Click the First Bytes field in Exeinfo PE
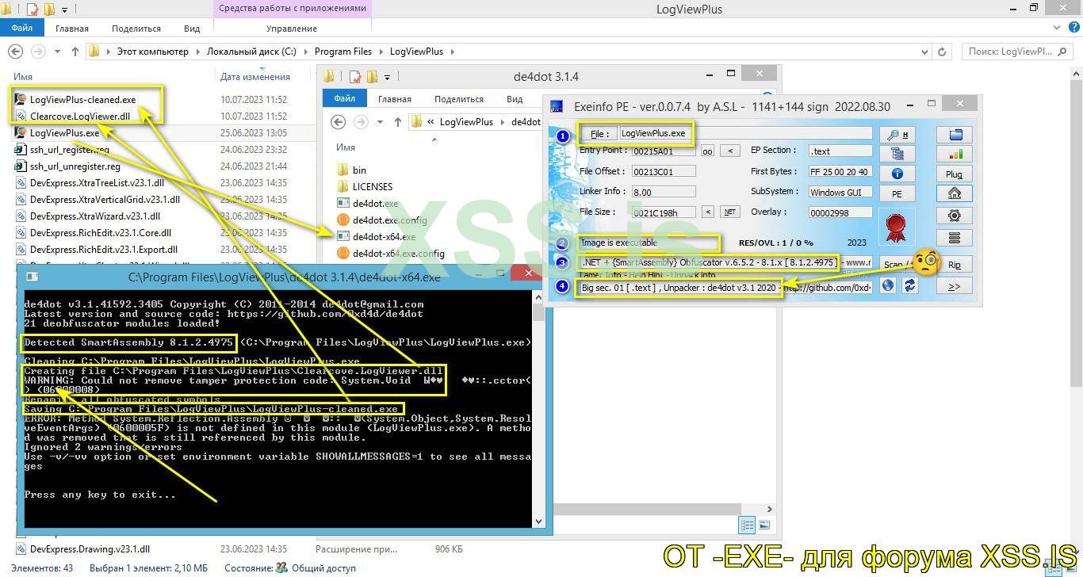Image resolution: width=1083 pixels, height=577 pixels. [840, 171]
